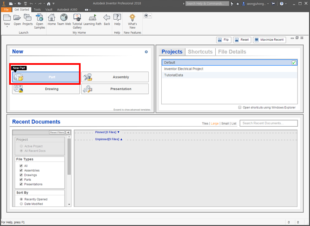Select the Recently Opened sort option
Screen dimensions: 310x226
[x=21, y=199]
